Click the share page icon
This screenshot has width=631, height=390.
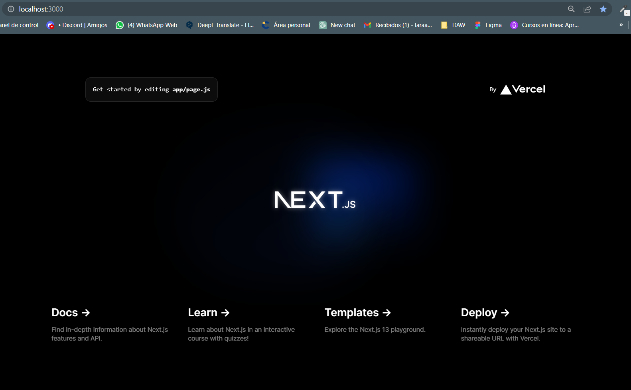coord(587,9)
